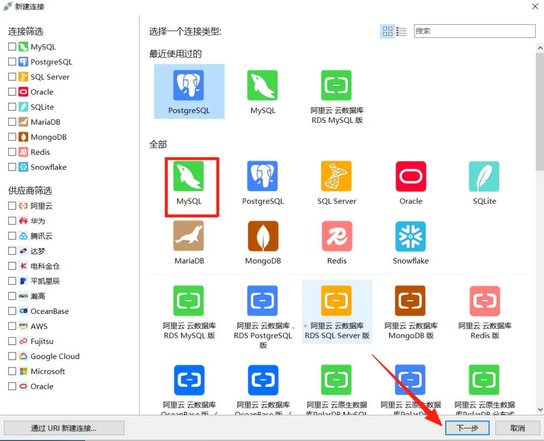Enable the OceanBase vendor filter
The image size is (544, 441).
pyautogui.click(x=12, y=311)
